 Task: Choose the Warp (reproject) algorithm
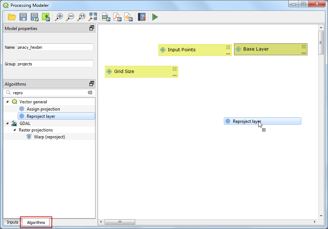[49, 137]
